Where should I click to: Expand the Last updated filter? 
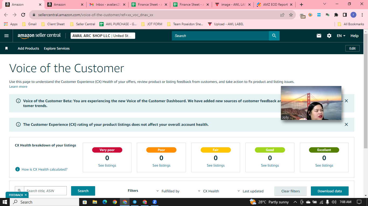point(250,191)
